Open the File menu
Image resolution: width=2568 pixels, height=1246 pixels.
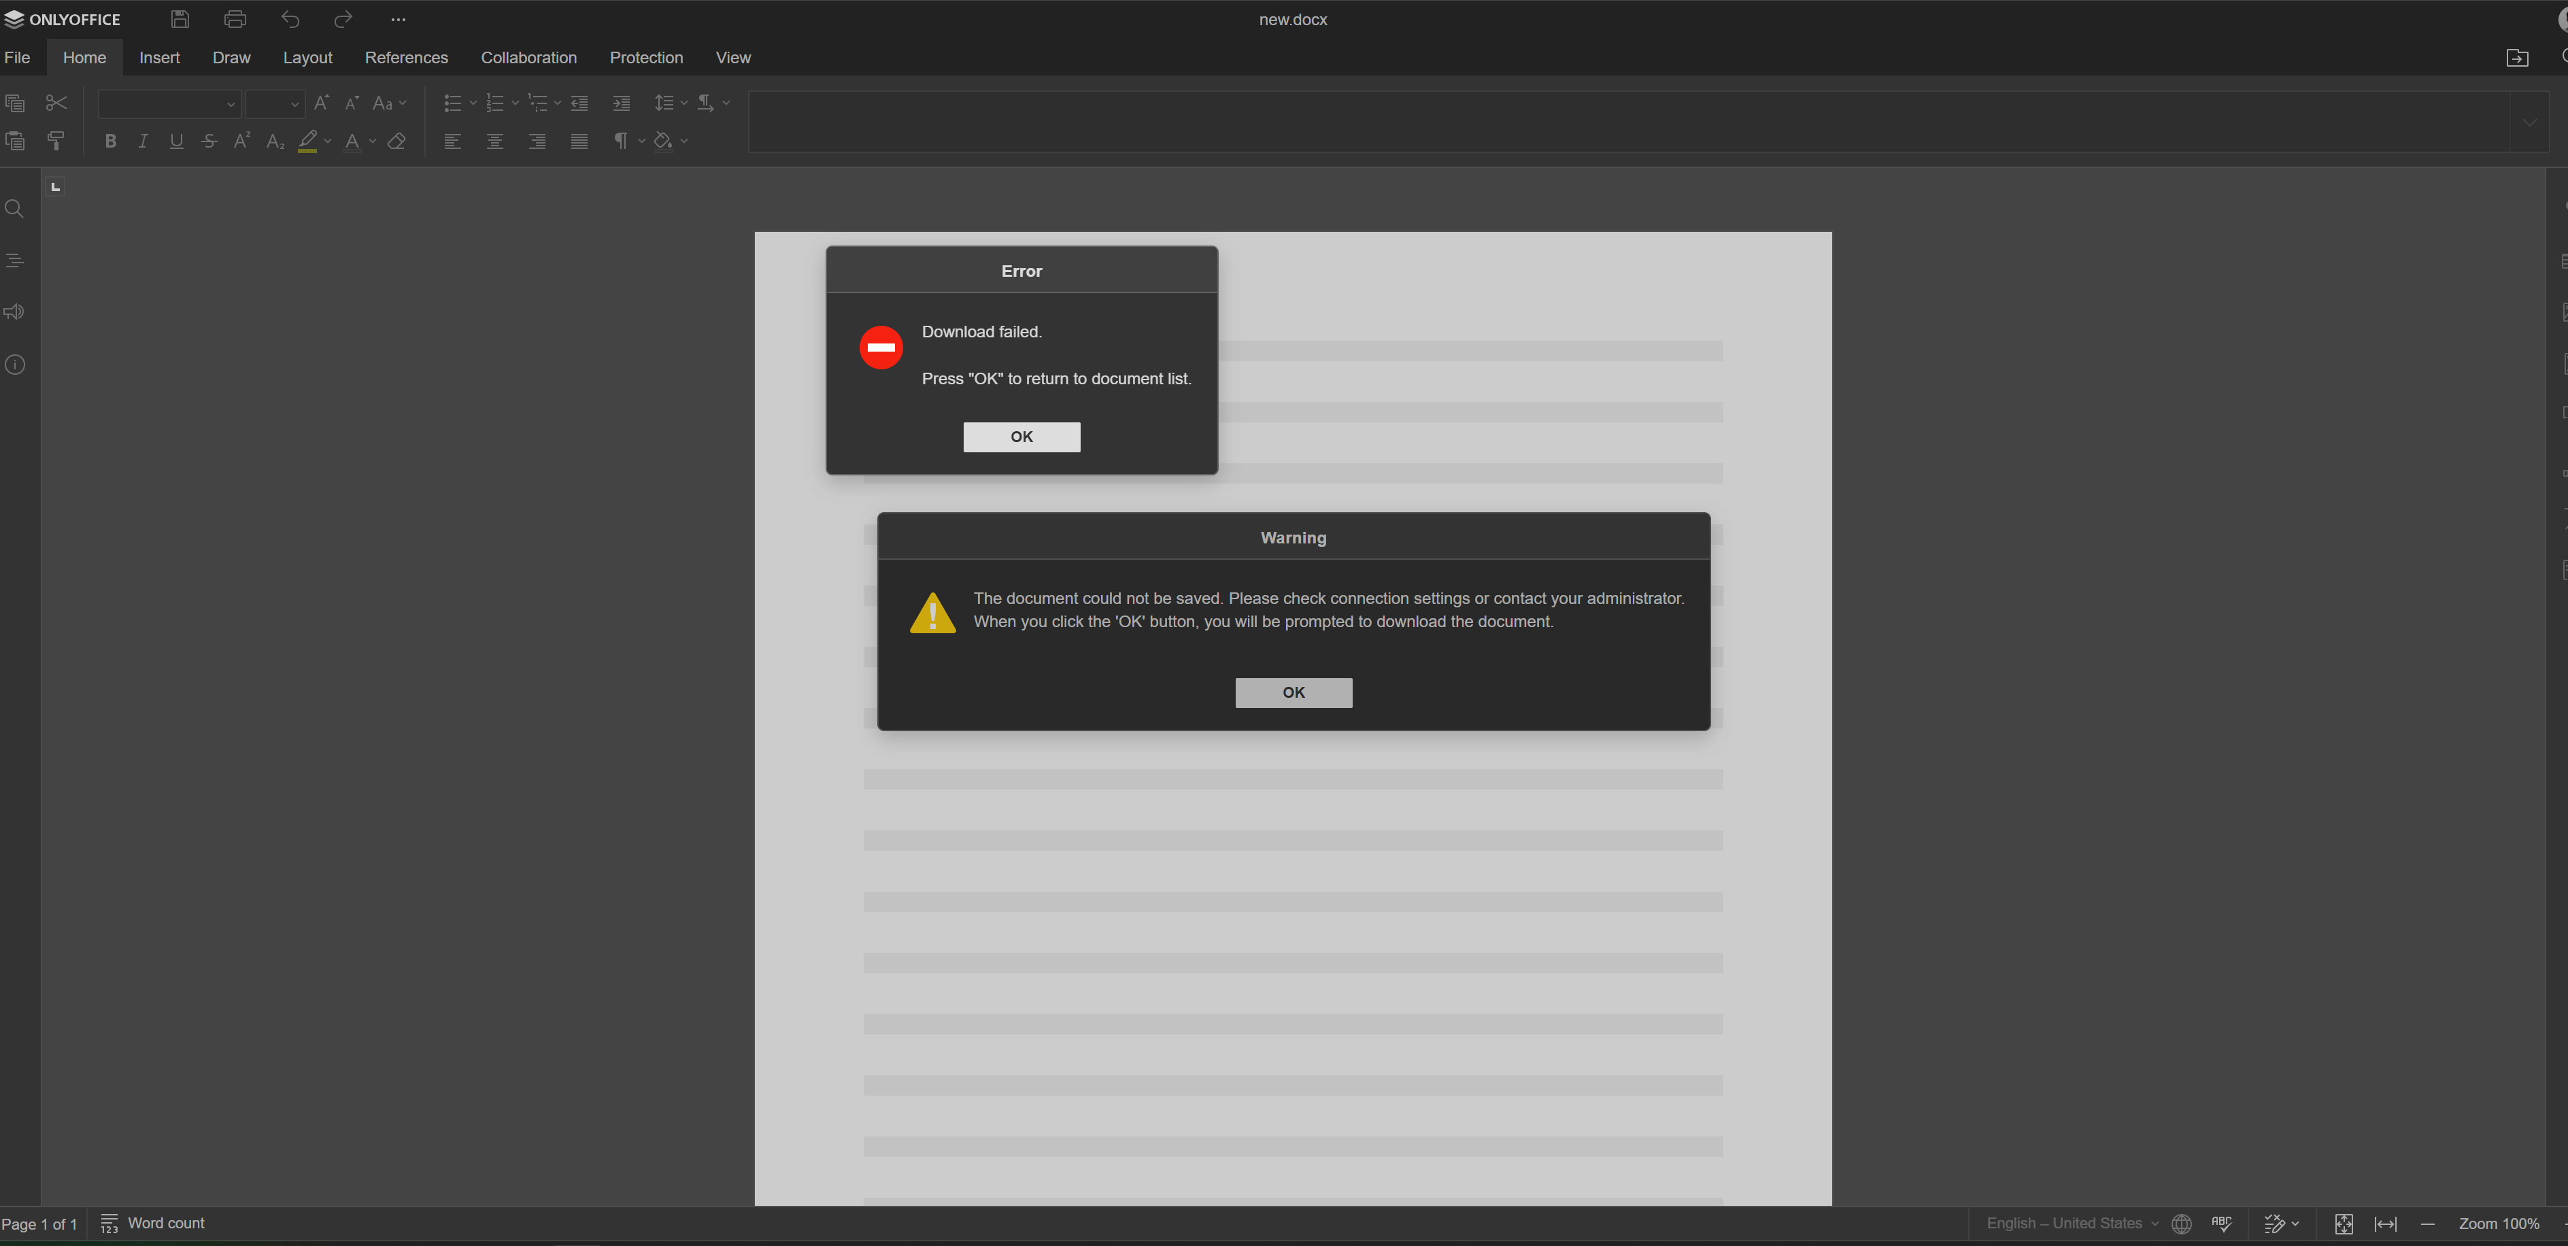point(17,58)
